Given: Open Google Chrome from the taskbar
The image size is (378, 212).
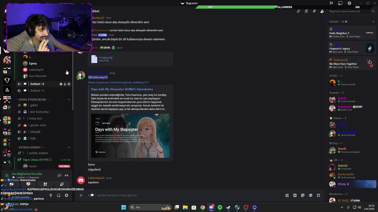Looking at the screenshot, I should click(202, 207).
